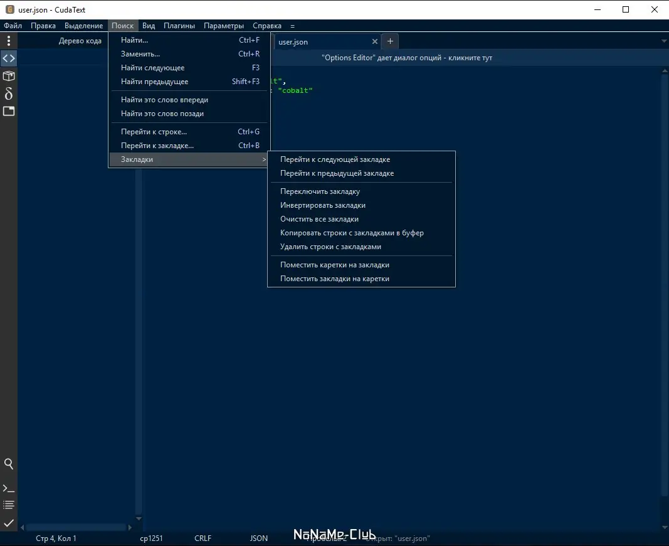Select «Перейти к строке...» menu command
This screenshot has width=669, height=546.
coord(154,131)
